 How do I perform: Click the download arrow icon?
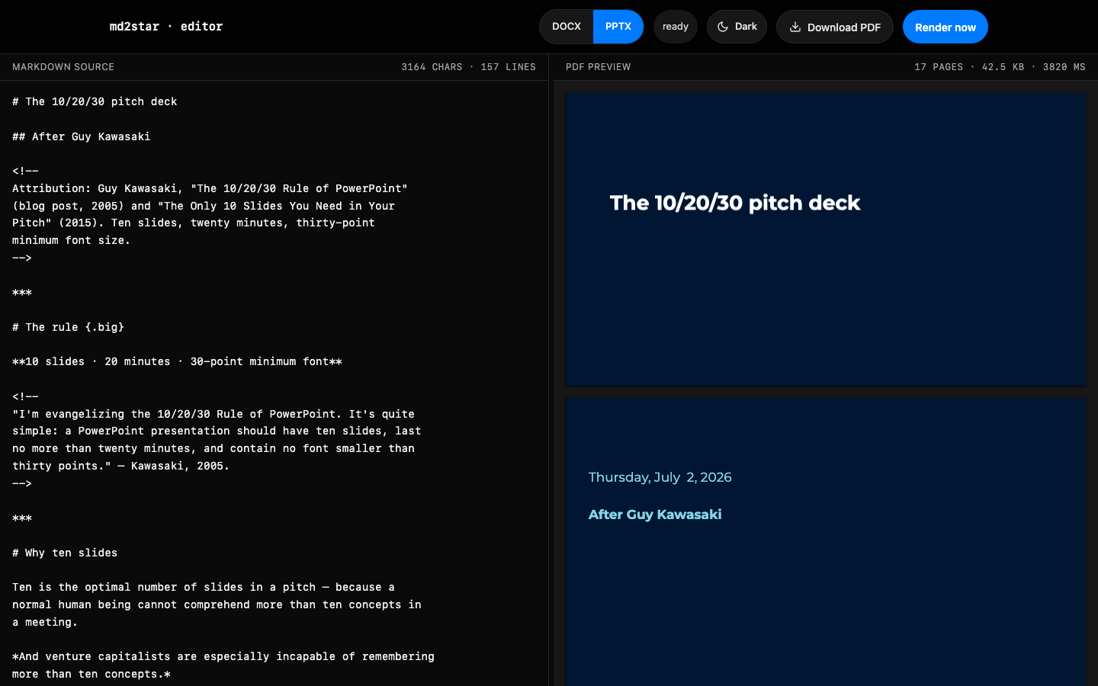[795, 27]
